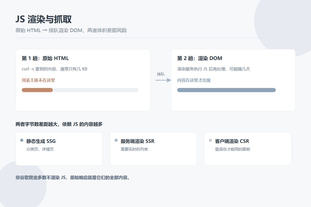Select the heading "第 2 趟：渲染 DOM"
The height and width of the screenshot is (207, 311).
click(200, 58)
